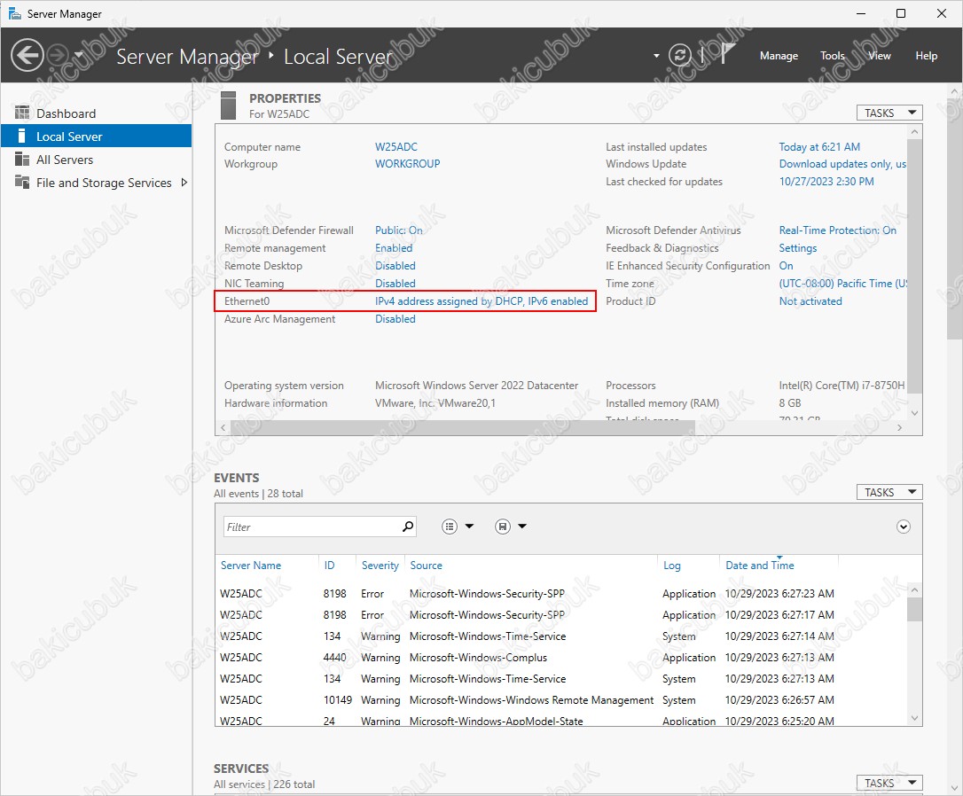Select the 6:27:23 AM Security-SPP error event
The image size is (963, 796).
coord(560,594)
